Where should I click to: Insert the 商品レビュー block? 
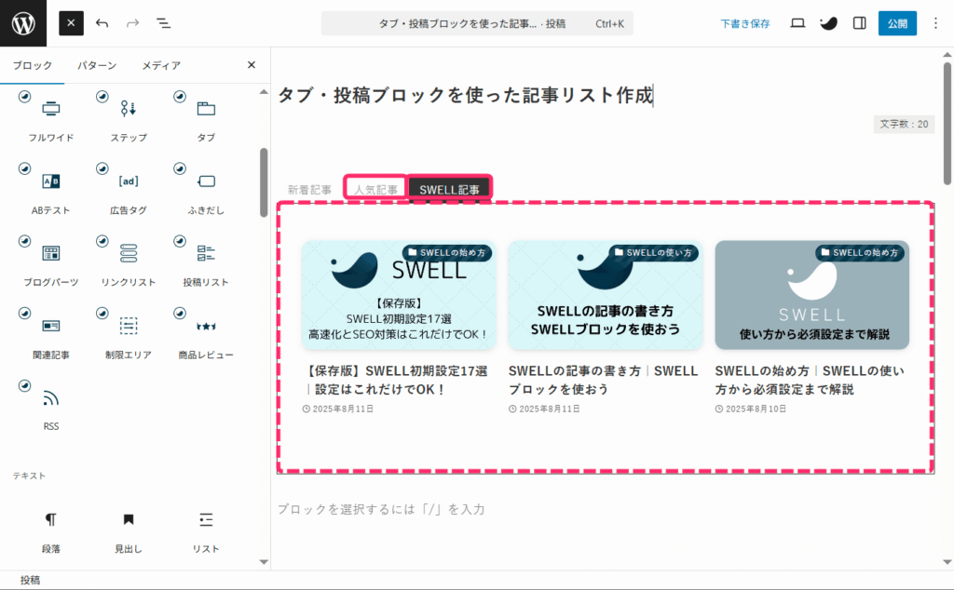(x=206, y=335)
